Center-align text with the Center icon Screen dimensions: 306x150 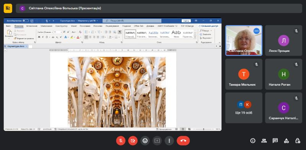point(90,37)
